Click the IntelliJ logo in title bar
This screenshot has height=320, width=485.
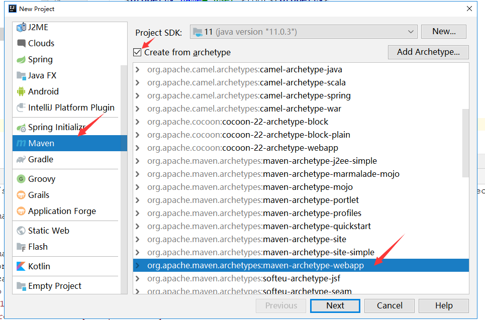coord(13,9)
